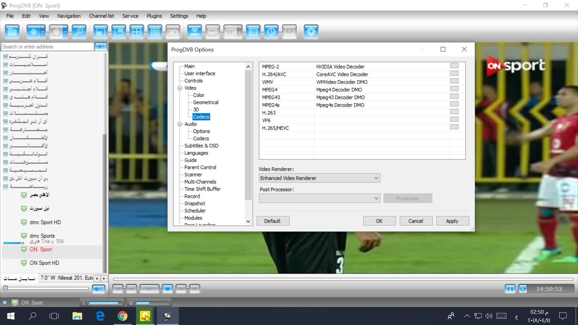578x325 pixels.
Task: Expand the first channel group in list
Action: pyautogui.click(x=6, y=57)
